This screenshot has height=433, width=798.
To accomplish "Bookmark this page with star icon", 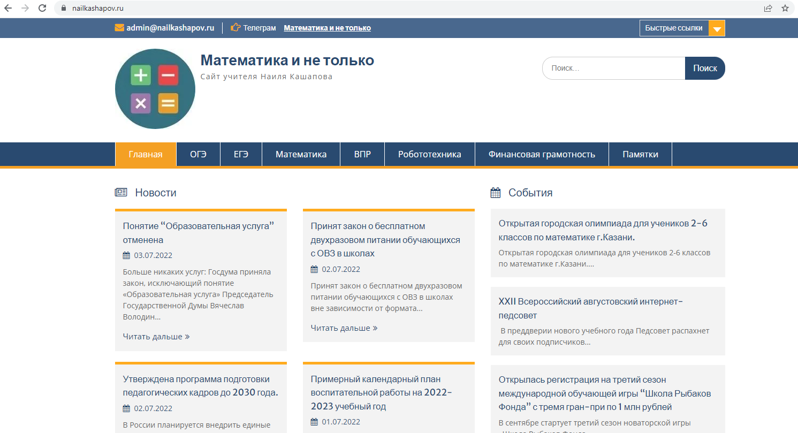I will click(x=785, y=8).
